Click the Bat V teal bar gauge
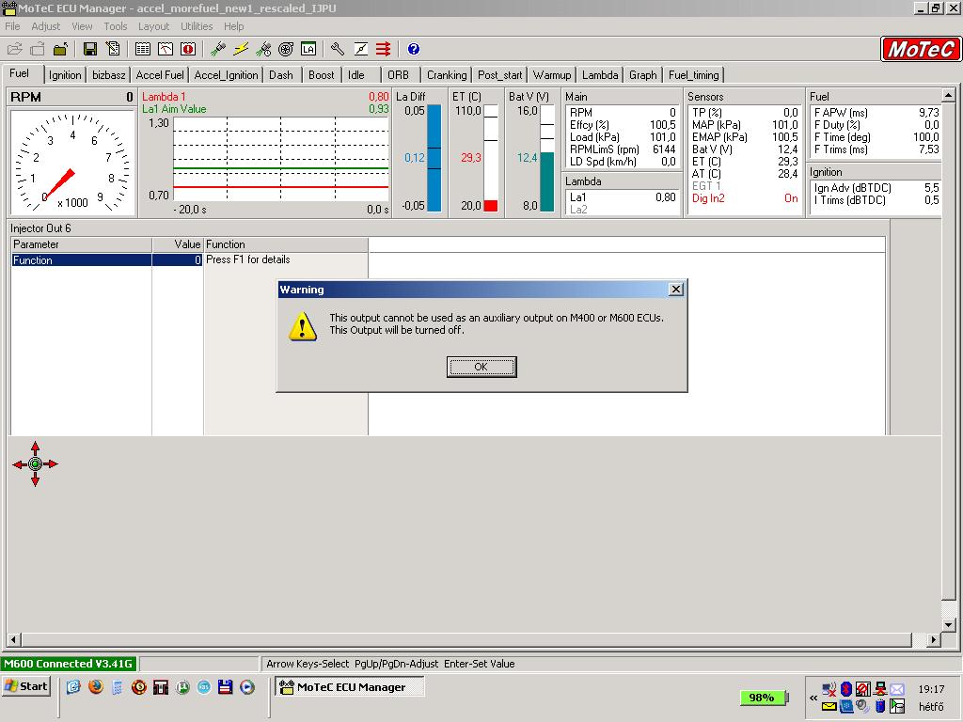This screenshot has height=722, width=963. click(x=547, y=158)
